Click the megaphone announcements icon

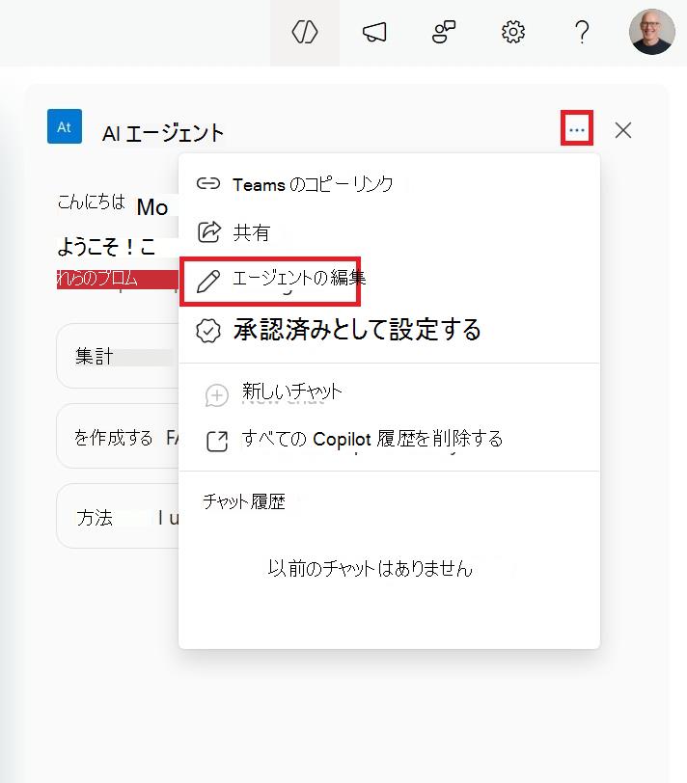[374, 33]
